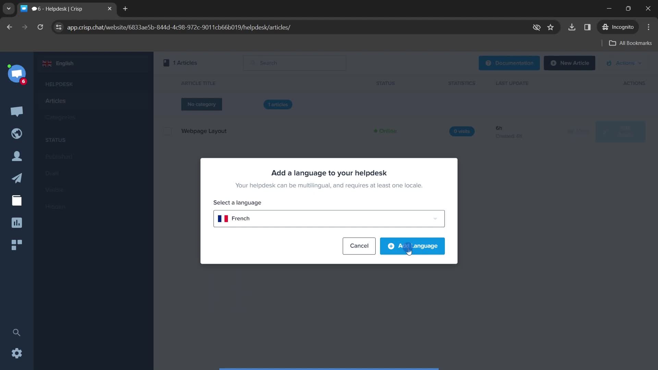
Task: Search articles input field
Action: click(296, 63)
